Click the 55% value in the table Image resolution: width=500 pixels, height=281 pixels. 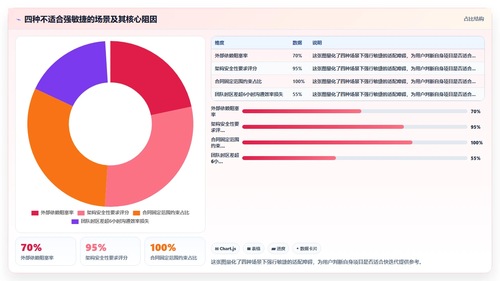[297, 94]
